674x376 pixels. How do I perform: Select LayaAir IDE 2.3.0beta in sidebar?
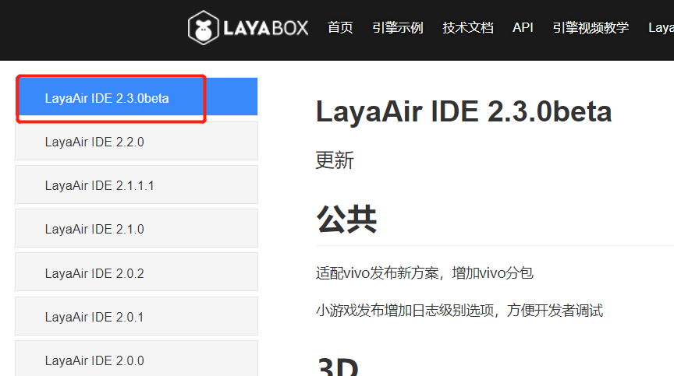pos(137,97)
